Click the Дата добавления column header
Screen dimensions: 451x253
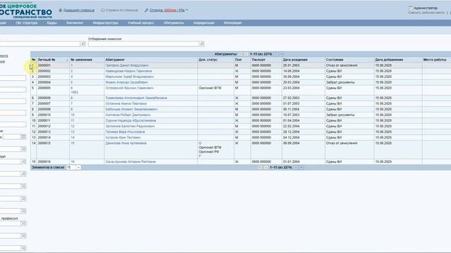tap(389, 60)
